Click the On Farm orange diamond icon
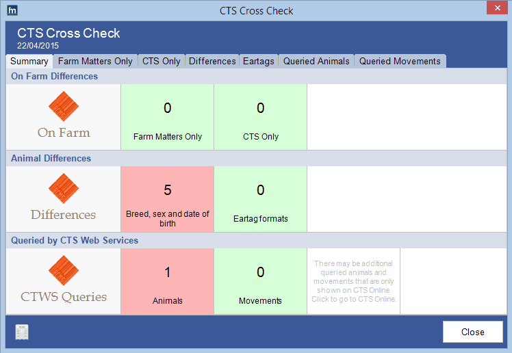Viewport: 512px width, 353px height. 64,107
